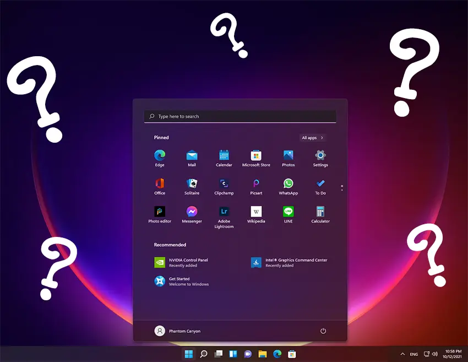The image size is (468, 362).
Task: Click the All apps button
Action: coord(313,138)
